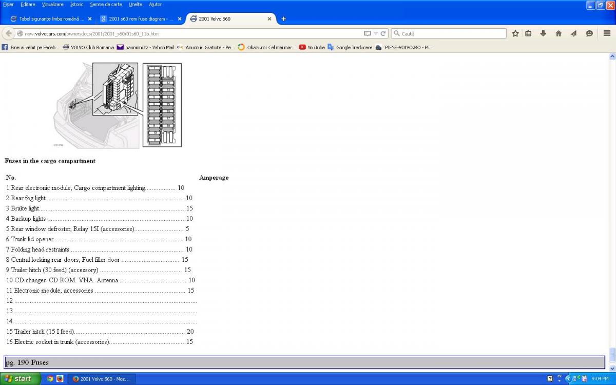
Task: Open the bookmarks list icon
Action: 528,33
